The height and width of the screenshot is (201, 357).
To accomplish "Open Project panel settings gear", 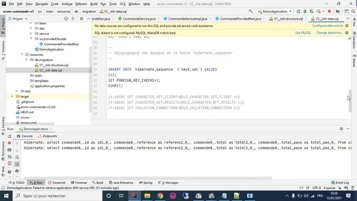I will pos(81,18).
